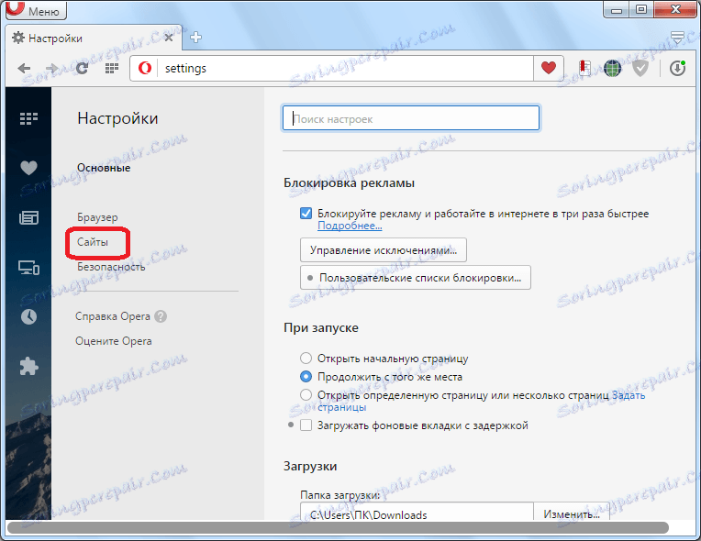Viewport: 701px width, 541px height.
Task: Select Основные settings section
Action: click(104, 168)
